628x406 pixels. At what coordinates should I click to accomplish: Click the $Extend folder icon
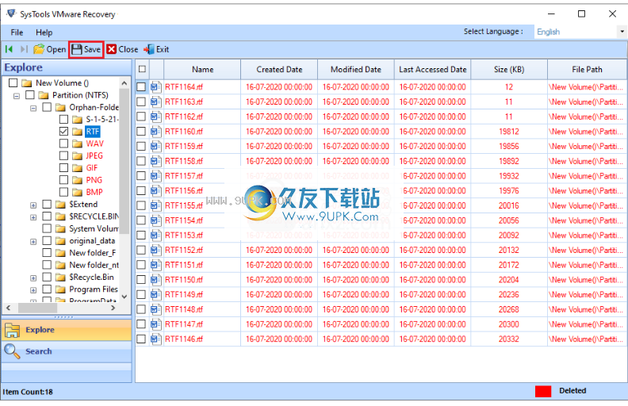click(x=60, y=205)
